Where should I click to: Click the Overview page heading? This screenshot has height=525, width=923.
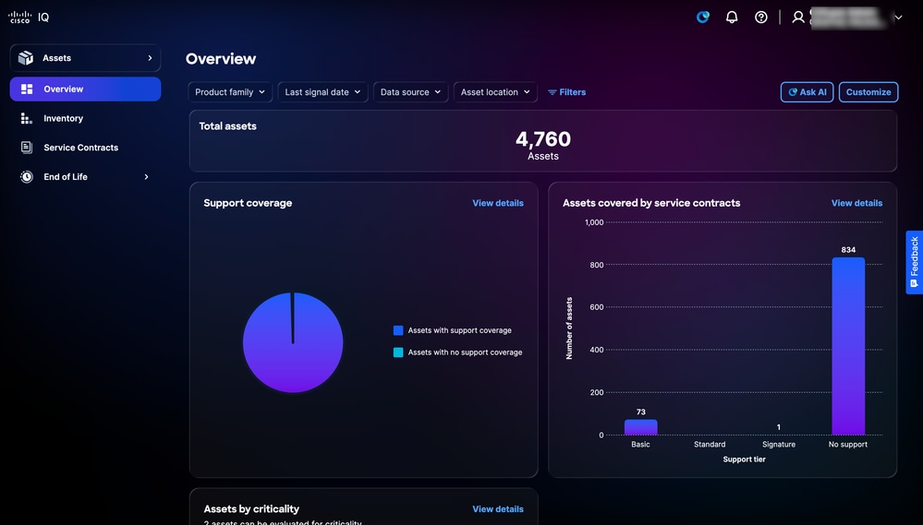click(221, 59)
